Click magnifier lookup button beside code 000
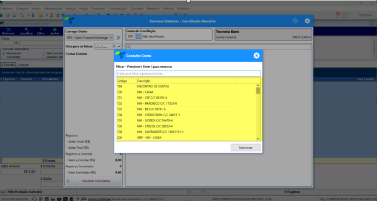 click(138, 37)
